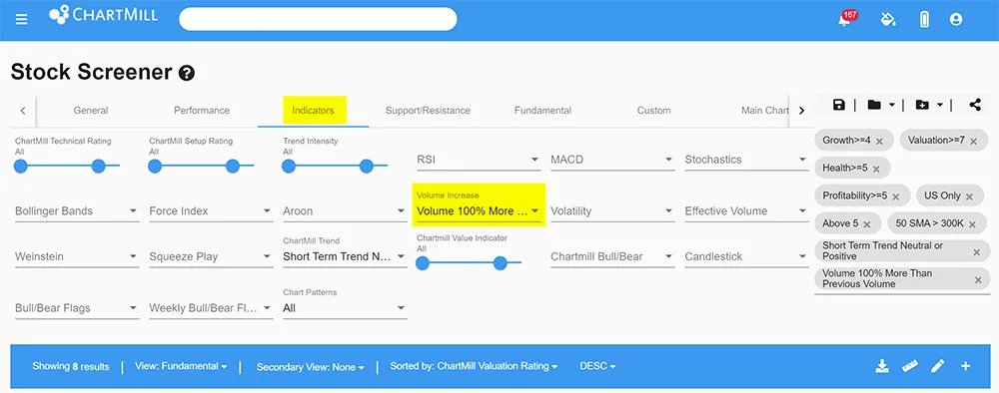Click the add-to-folder plus icon
Screen dimensions: 999x393
coord(922,105)
